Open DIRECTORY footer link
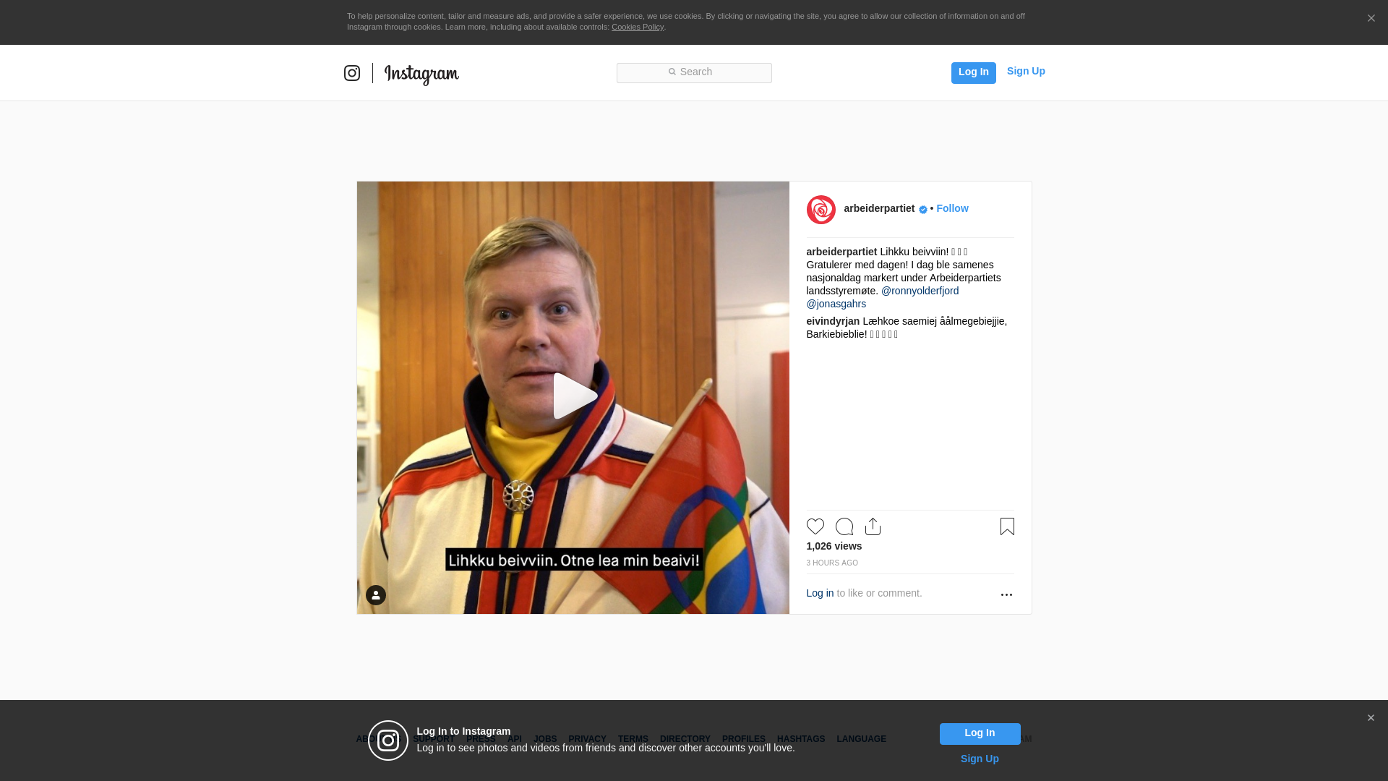This screenshot has height=781, width=1388. 685,739
